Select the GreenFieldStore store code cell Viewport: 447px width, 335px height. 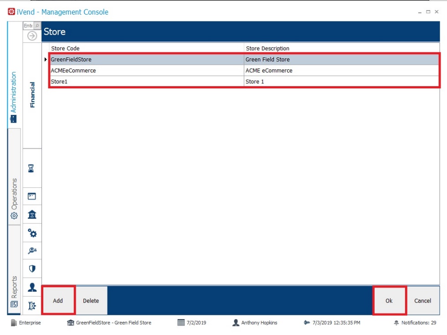point(147,59)
